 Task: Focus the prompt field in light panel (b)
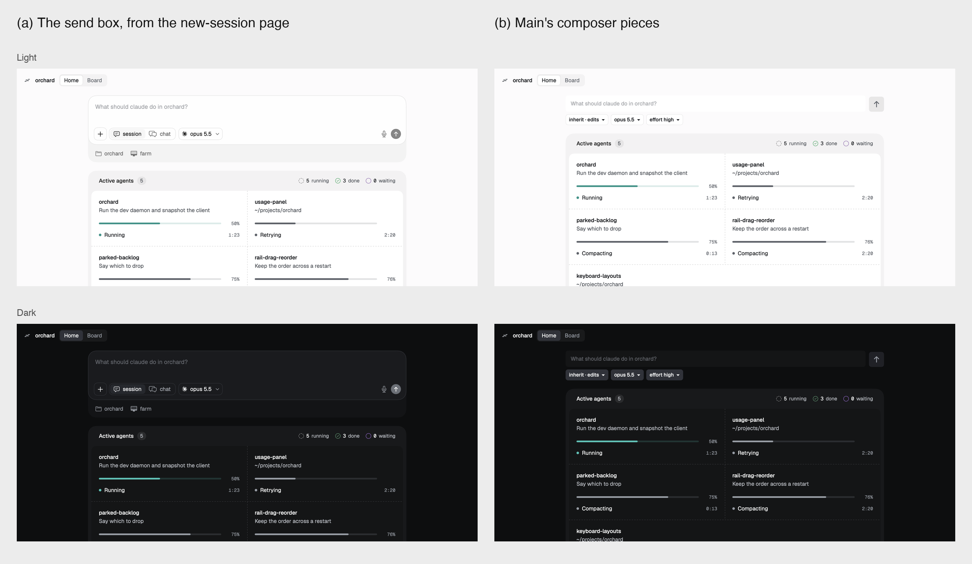(716, 104)
